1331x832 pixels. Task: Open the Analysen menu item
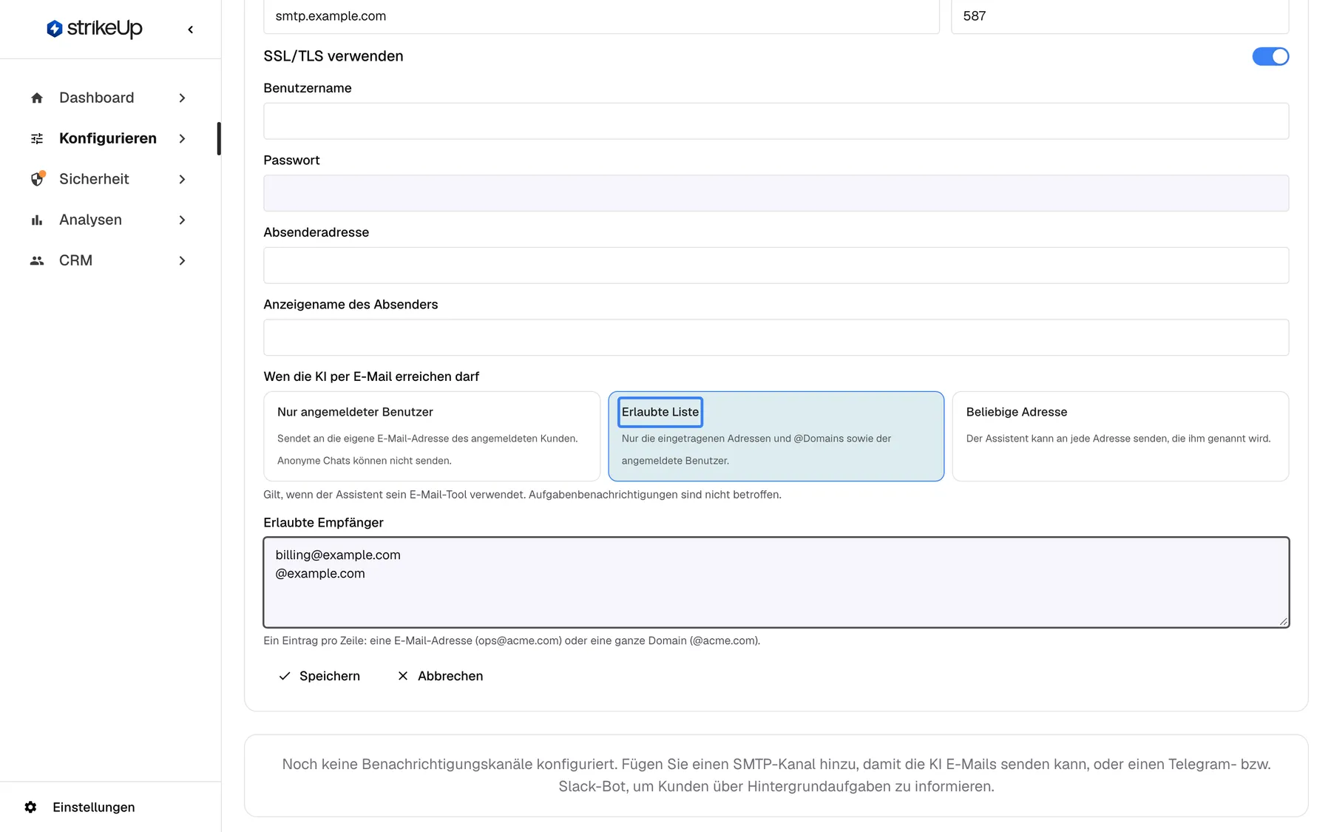[x=109, y=220]
